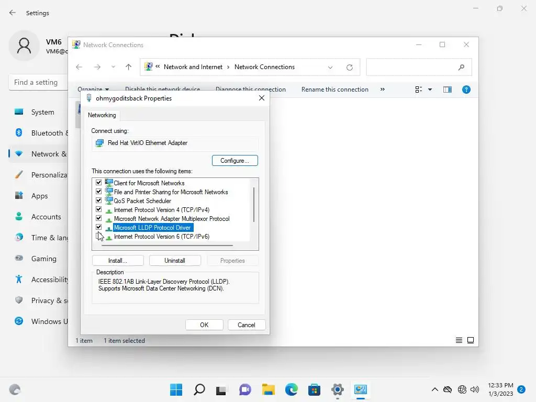Uncheck File and Printer Sharing checkbox
The image size is (536, 402).
click(x=99, y=192)
